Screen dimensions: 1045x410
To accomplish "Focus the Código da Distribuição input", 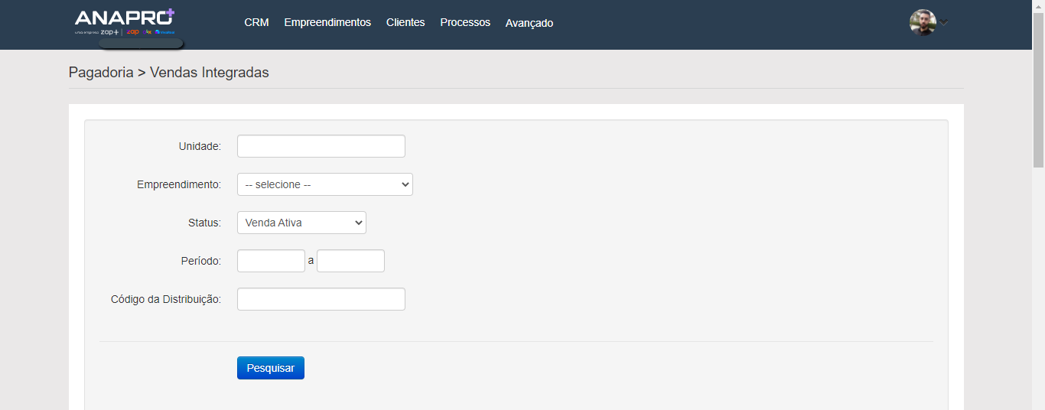I will [321, 299].
